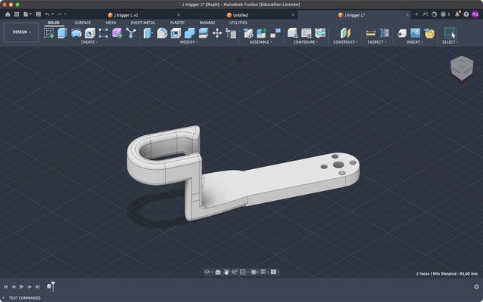Screen dimensions: 483x302
Task: Switch to the UTILITIES ribbon tab
Action: (238, 23)
